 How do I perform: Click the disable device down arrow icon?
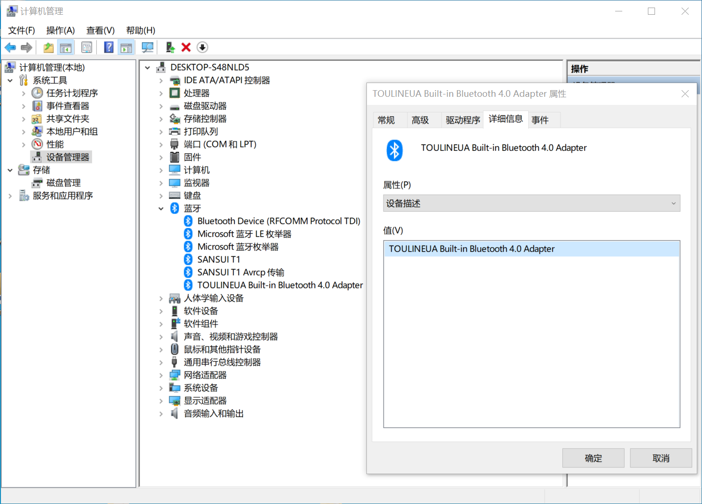point(202,47)
